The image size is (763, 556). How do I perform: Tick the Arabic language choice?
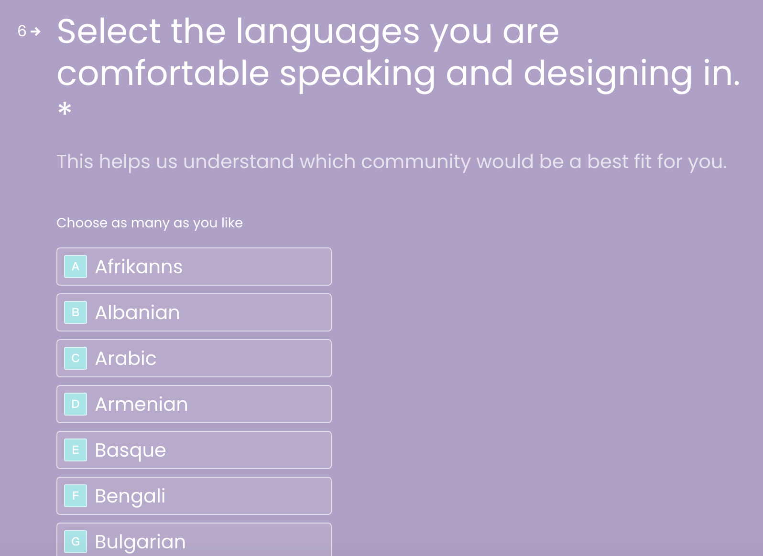[194, 358]
